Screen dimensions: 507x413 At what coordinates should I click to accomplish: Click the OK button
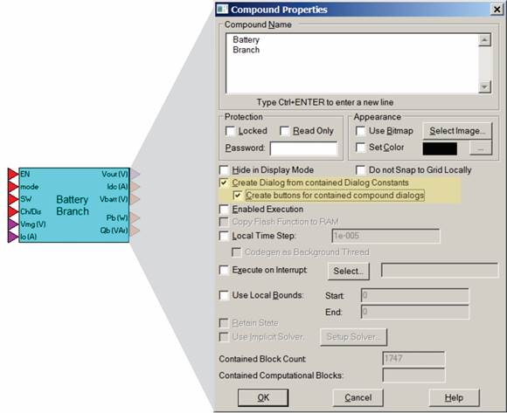click(263, 397)
